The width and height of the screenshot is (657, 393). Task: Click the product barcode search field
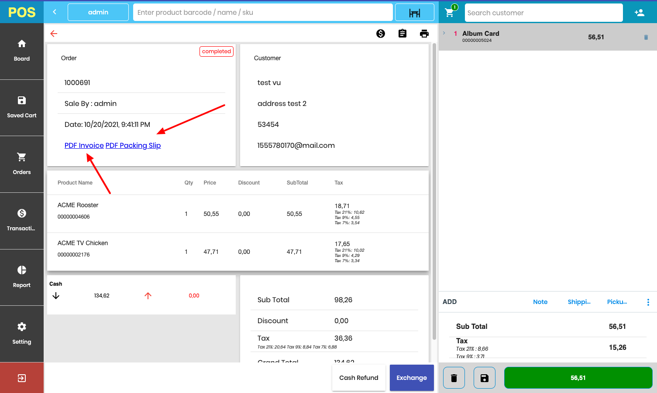[263, 12]
